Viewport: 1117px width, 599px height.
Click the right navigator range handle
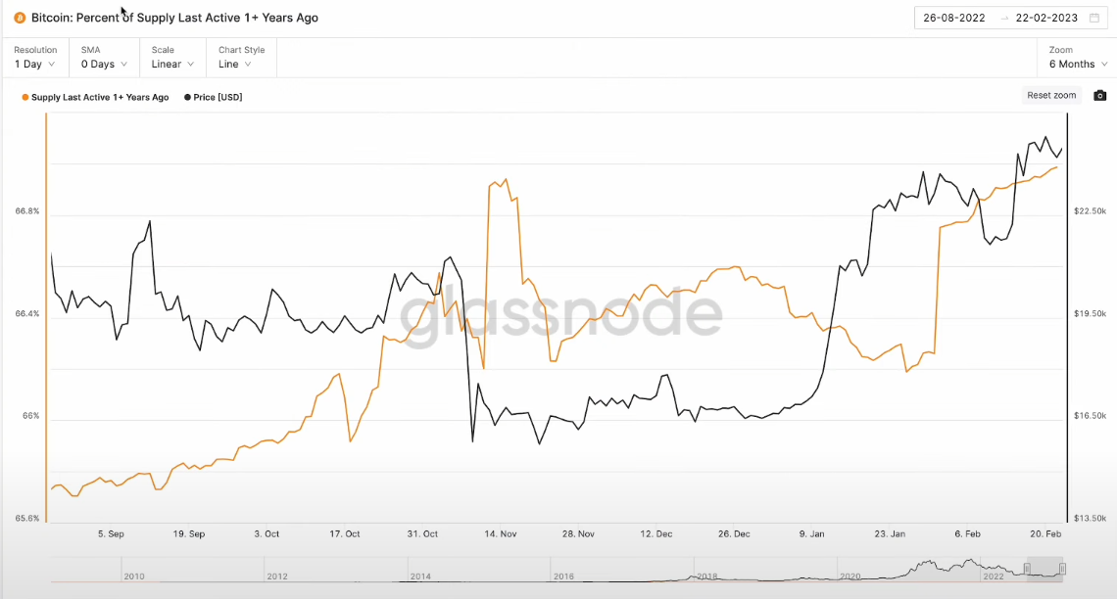1062,569
